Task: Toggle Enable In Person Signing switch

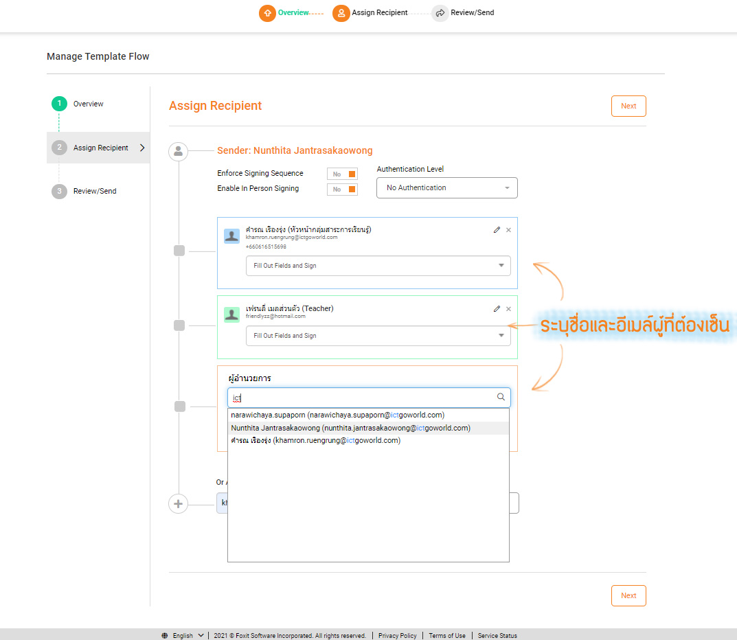Action: tap(342, 190)
